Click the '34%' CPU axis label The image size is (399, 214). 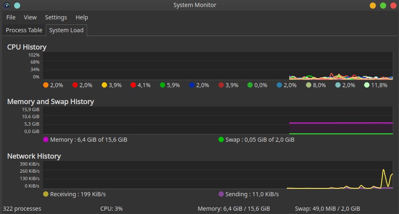coord(35,69)
